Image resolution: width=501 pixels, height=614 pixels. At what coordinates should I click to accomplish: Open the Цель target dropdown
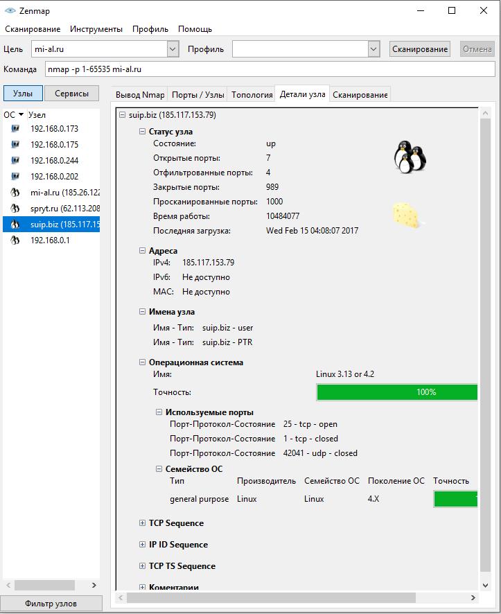pyautogui.click(x=173, y=49)
